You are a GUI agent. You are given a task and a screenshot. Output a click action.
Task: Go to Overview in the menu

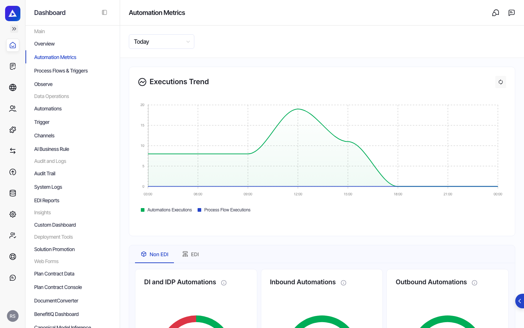coord(44,44)
